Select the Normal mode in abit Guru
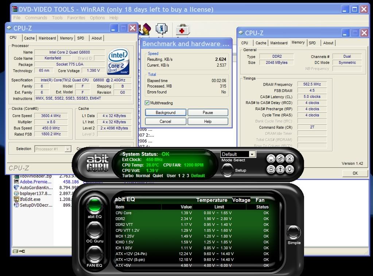 (x=143, y=176)
